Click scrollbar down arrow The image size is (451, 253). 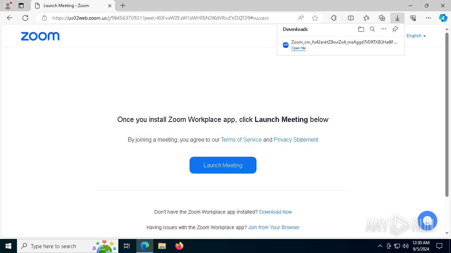447,233
